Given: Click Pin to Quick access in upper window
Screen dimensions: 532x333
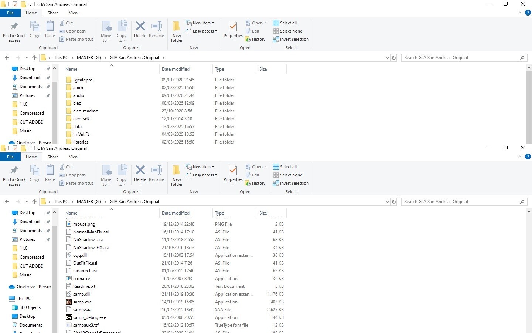Looking at the screenshot, I should [x=14, y=31].
